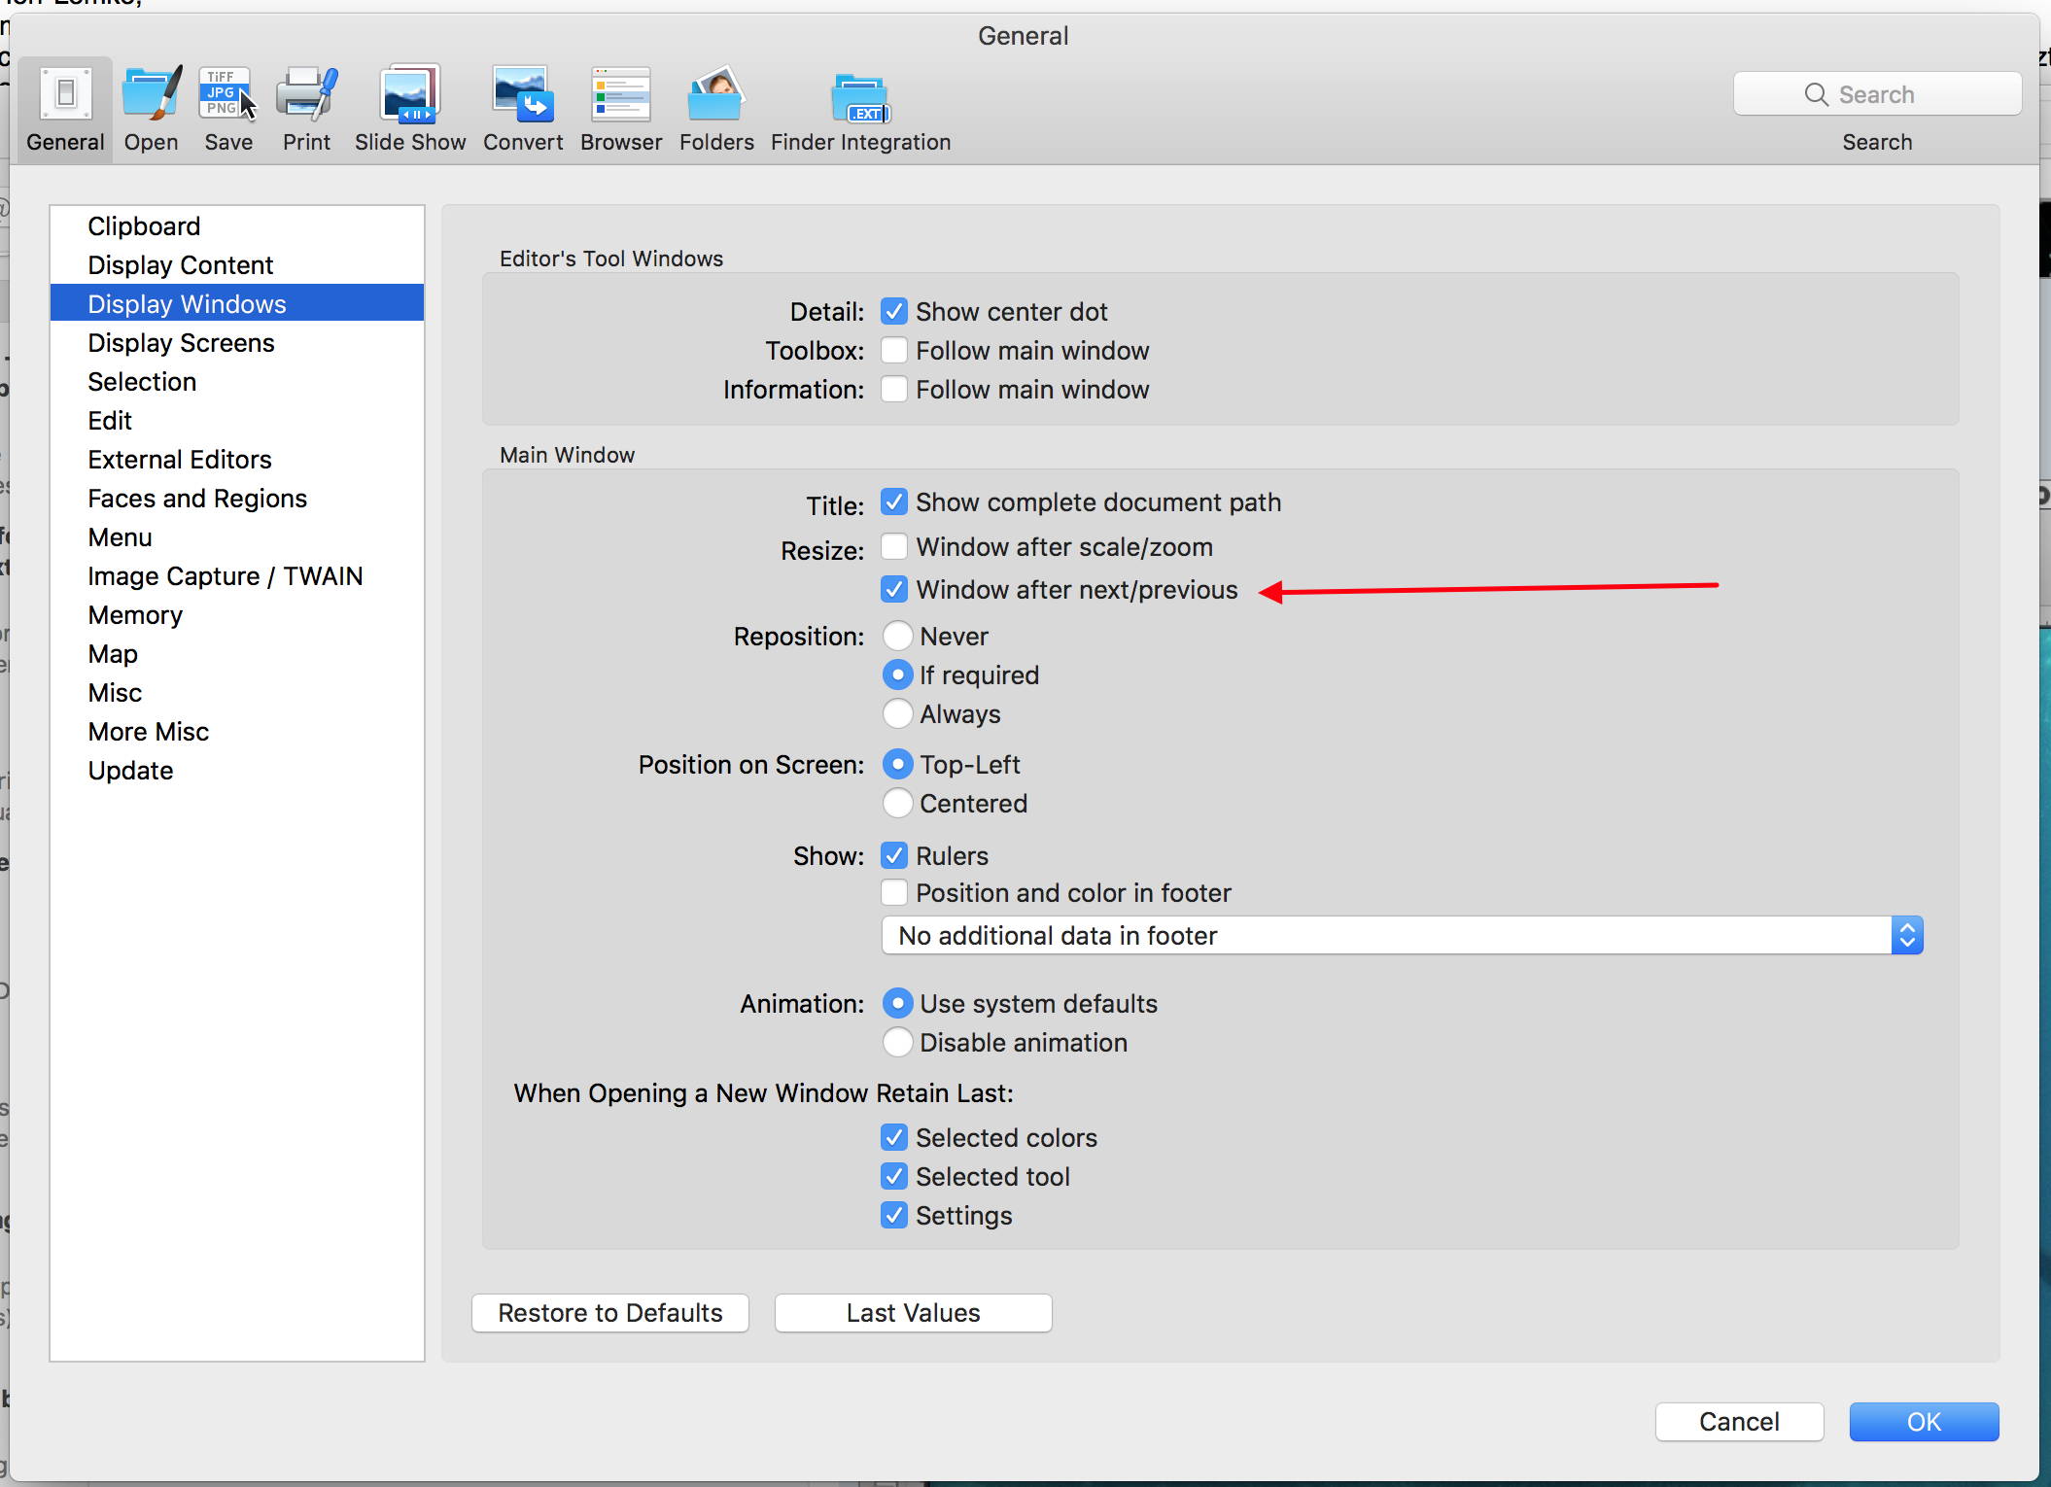
Task: Select Faces and Regions category
Action: (x=237, y=498)
